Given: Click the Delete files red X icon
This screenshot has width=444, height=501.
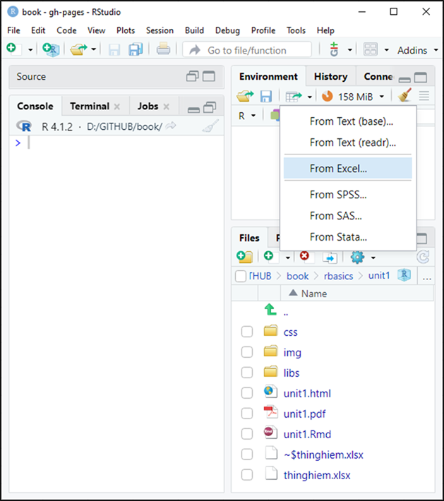Looking at the screenshot, I should (x=307, y=257).
